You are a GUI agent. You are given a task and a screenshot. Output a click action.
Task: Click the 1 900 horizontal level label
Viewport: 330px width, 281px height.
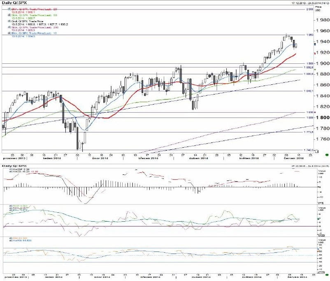311,63
